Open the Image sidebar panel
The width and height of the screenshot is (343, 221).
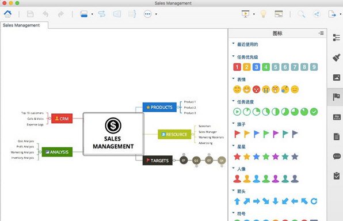tap(337, 77)
